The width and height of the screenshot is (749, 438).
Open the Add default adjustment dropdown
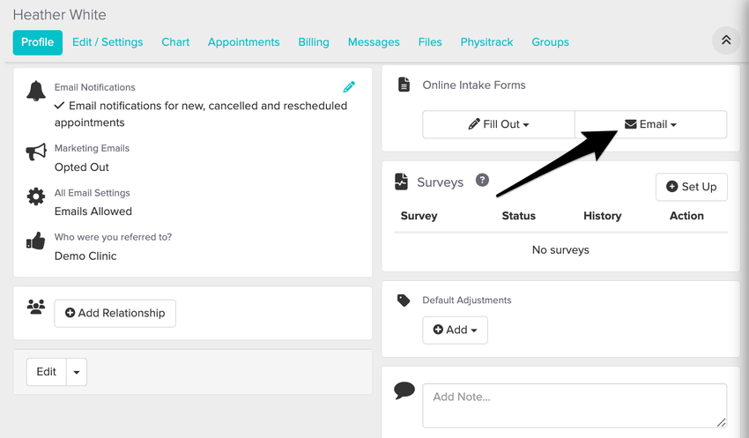(x=455, y=330)
